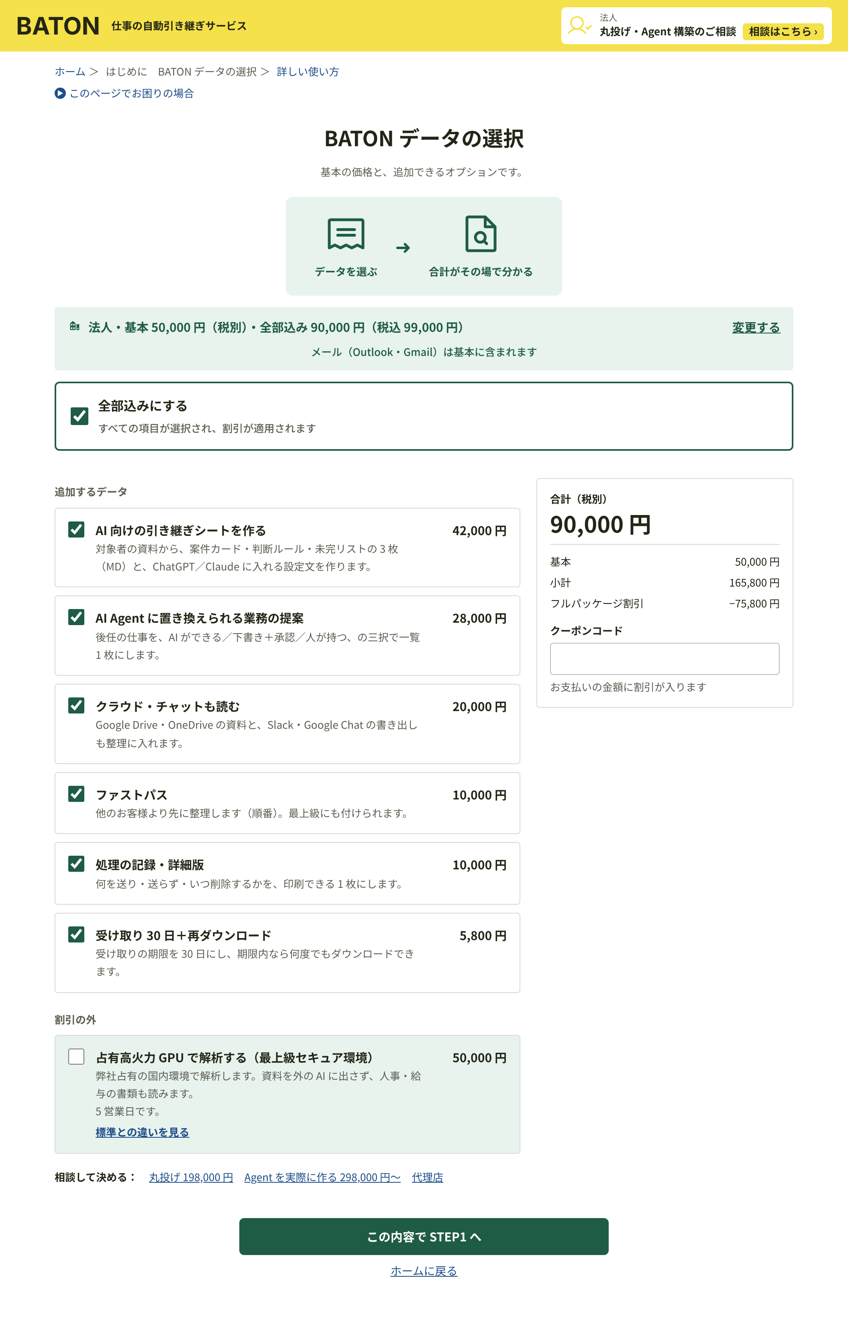Toggle the ファストパス checkbox
The image size is (848, 1337).
(76, 794)
